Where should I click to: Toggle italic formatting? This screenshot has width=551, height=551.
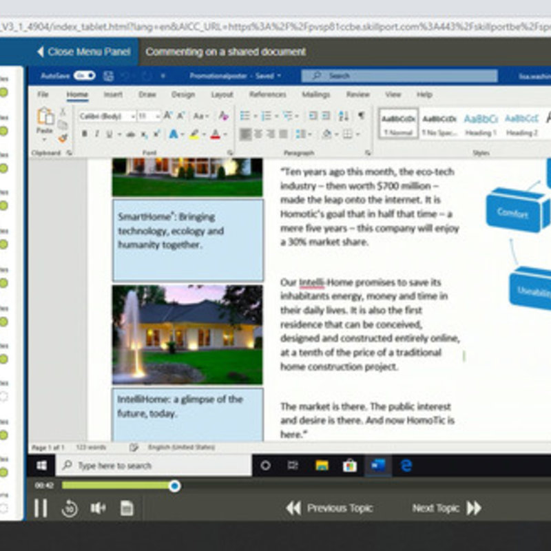tap(97, 134)
